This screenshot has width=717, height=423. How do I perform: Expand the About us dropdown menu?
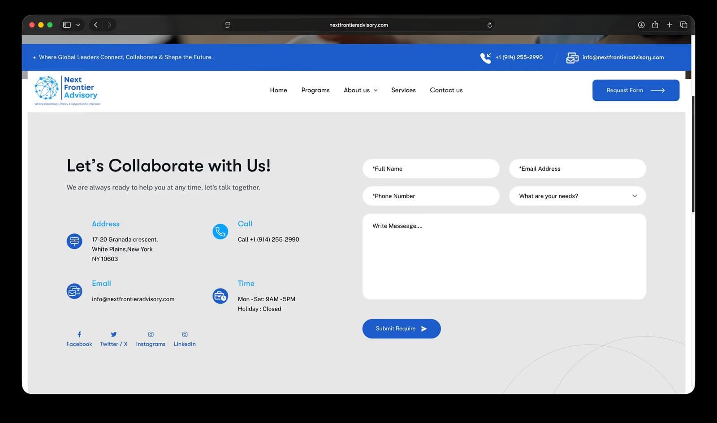(361, 90)
